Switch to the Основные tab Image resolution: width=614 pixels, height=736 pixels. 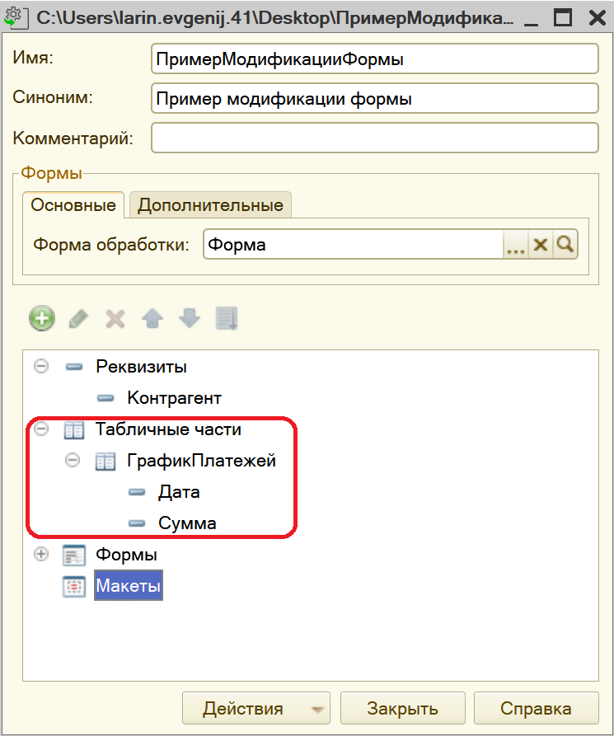pyautogui.click(x=73, y=205)
